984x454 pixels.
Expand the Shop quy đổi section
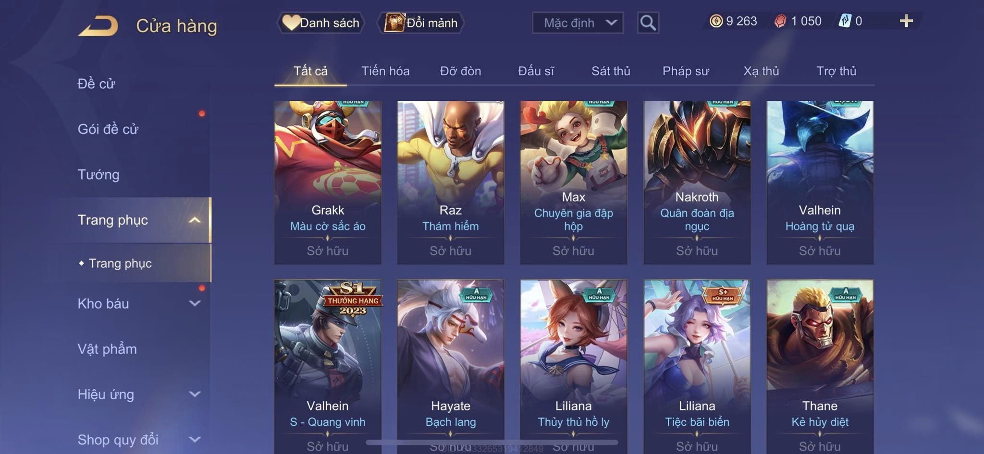pos(138,439)
